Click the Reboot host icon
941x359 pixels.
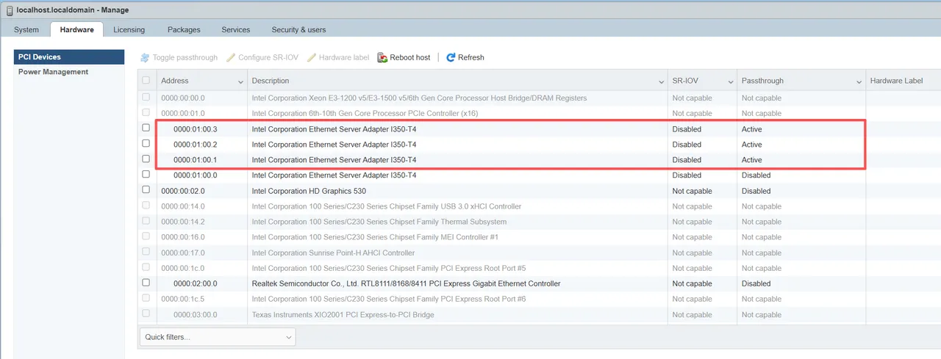click(382, 57)
